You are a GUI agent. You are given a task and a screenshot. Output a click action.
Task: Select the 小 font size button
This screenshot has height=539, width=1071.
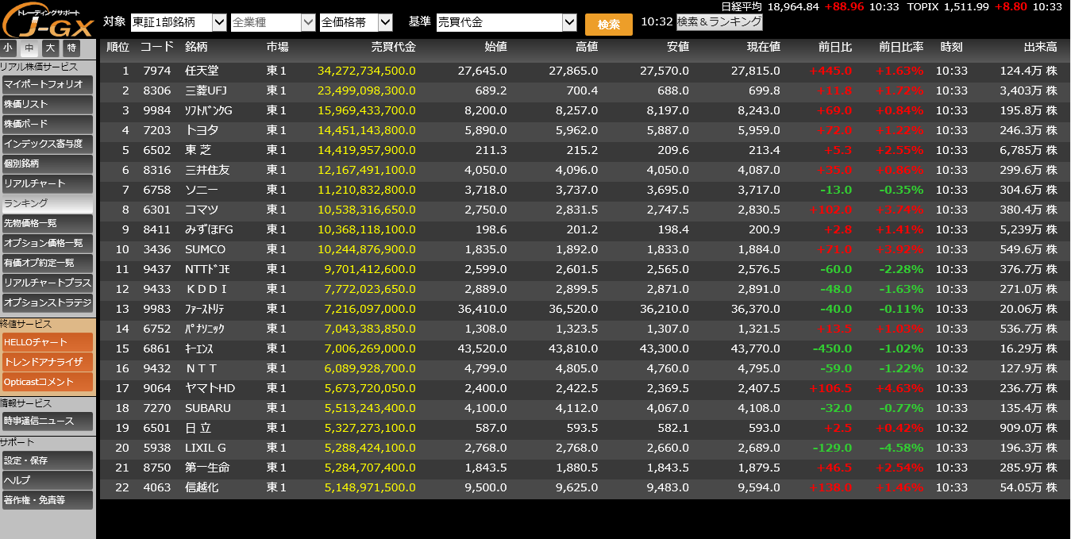pyautogui.click(x=9, y=48)
